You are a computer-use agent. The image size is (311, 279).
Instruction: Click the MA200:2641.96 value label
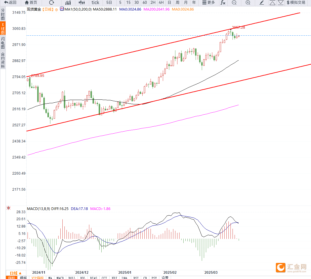(x=156, y=9)
